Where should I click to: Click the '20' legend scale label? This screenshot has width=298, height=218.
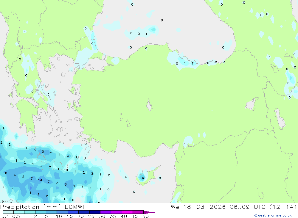pos(80,216)
